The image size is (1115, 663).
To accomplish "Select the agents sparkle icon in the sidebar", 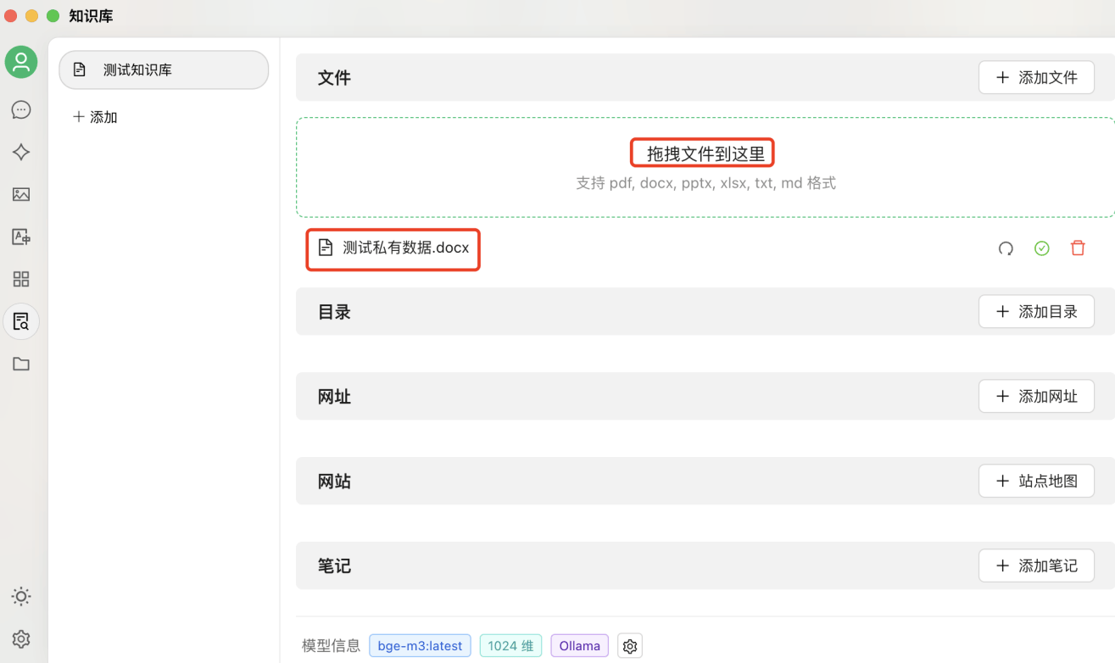I will [21, 152].
